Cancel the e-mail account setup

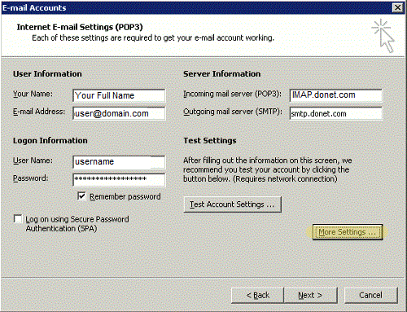tap(371, 295)
